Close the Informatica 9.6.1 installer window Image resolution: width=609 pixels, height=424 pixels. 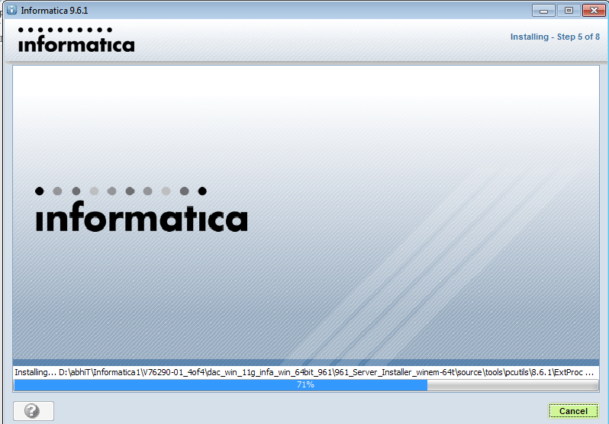(x=594, y=11)
